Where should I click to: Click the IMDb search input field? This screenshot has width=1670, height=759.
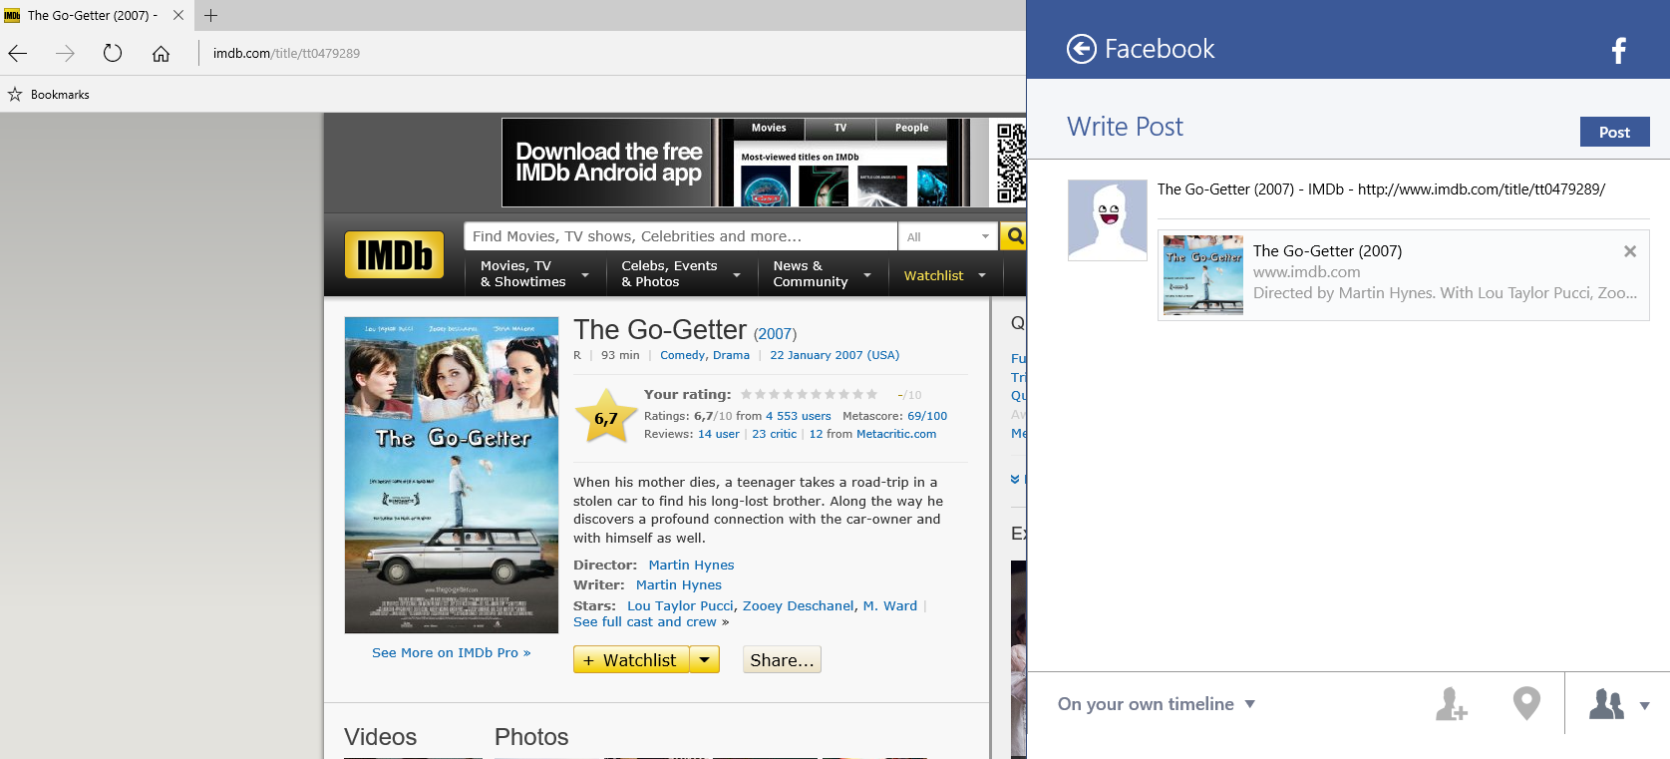(680, 236)
